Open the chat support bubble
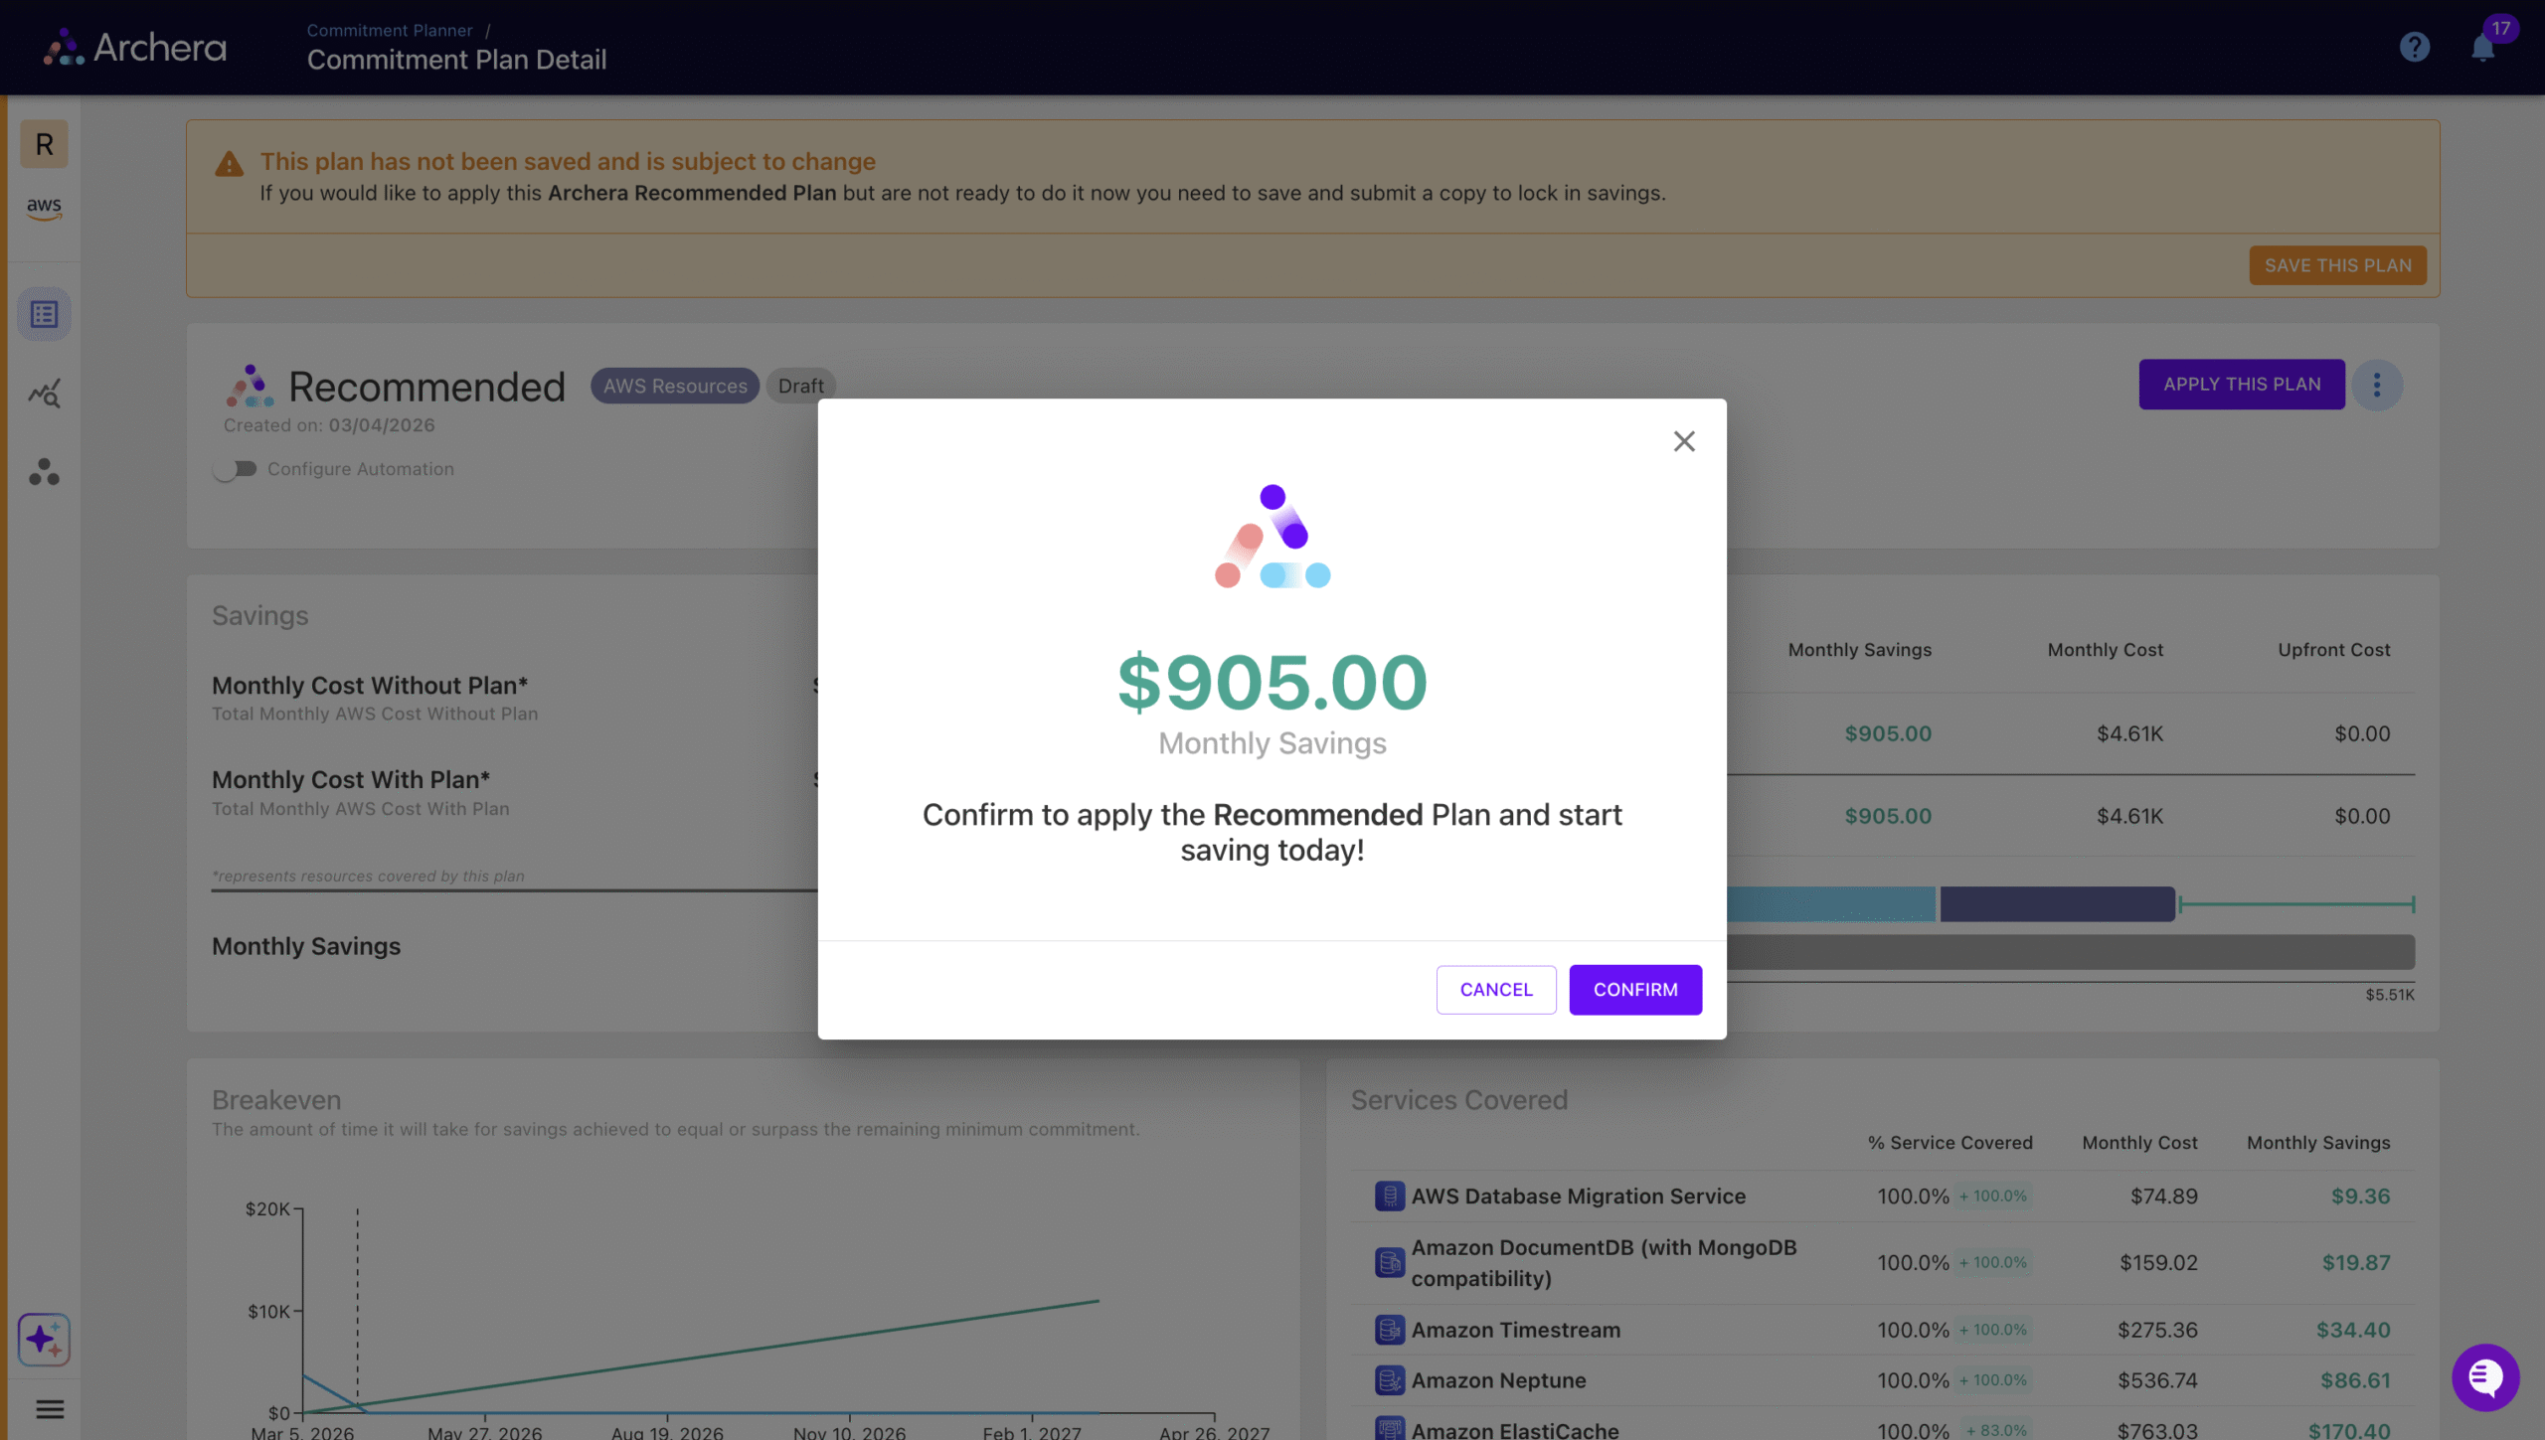This screenshot has height=1440, width=2545. [x=2485, y=1377]
